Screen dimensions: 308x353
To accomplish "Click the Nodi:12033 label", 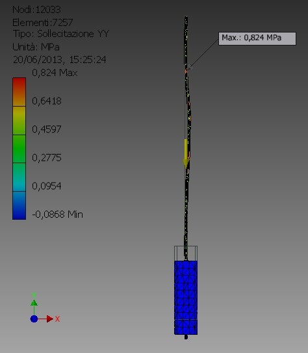I will pos(36,10).
